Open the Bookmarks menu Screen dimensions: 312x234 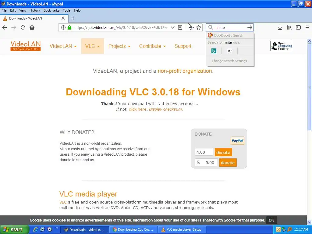tap(51, 10)
